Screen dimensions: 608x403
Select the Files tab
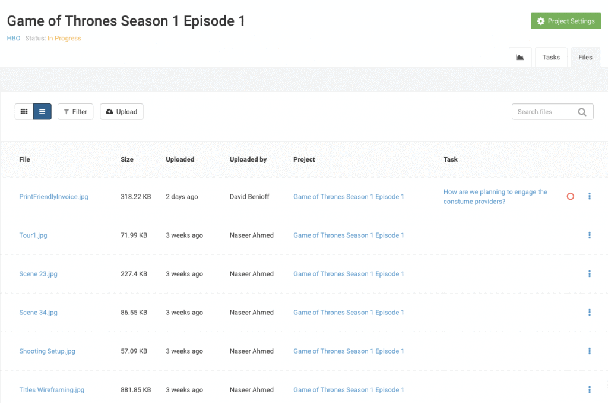pyautogui.click(x=585, y=58)
